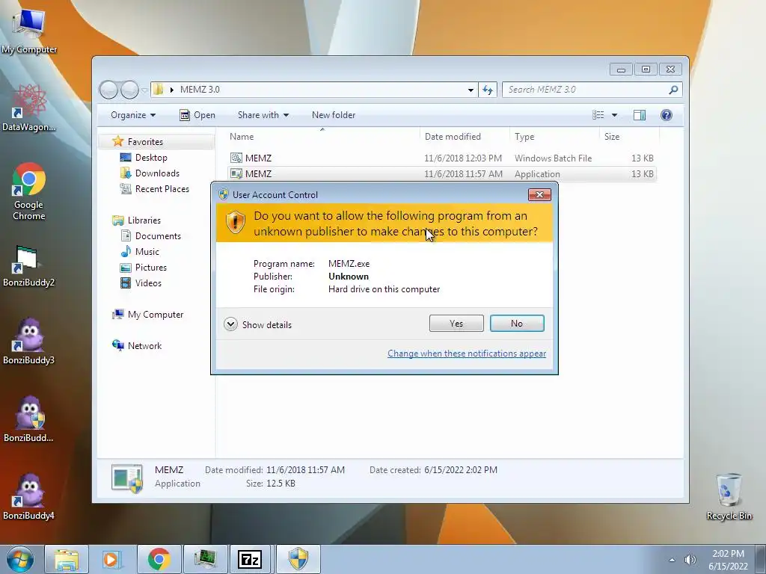Open File Explorer from taskbar
766x574 pixels.
tap(67, 559)
